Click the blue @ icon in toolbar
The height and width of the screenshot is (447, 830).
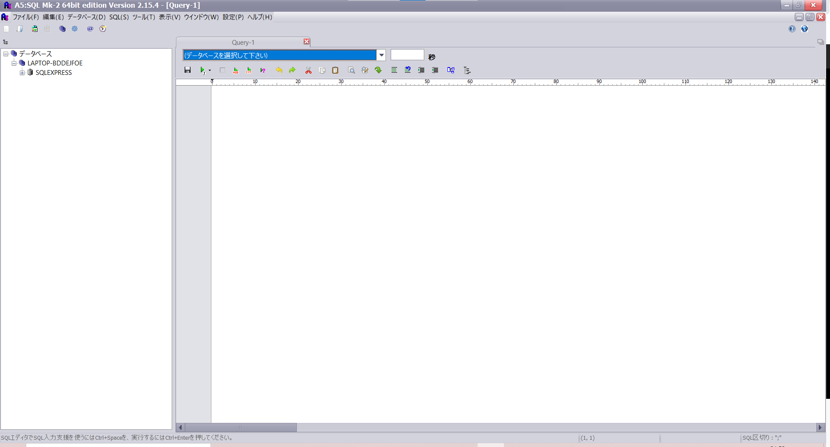pos(90,29)
